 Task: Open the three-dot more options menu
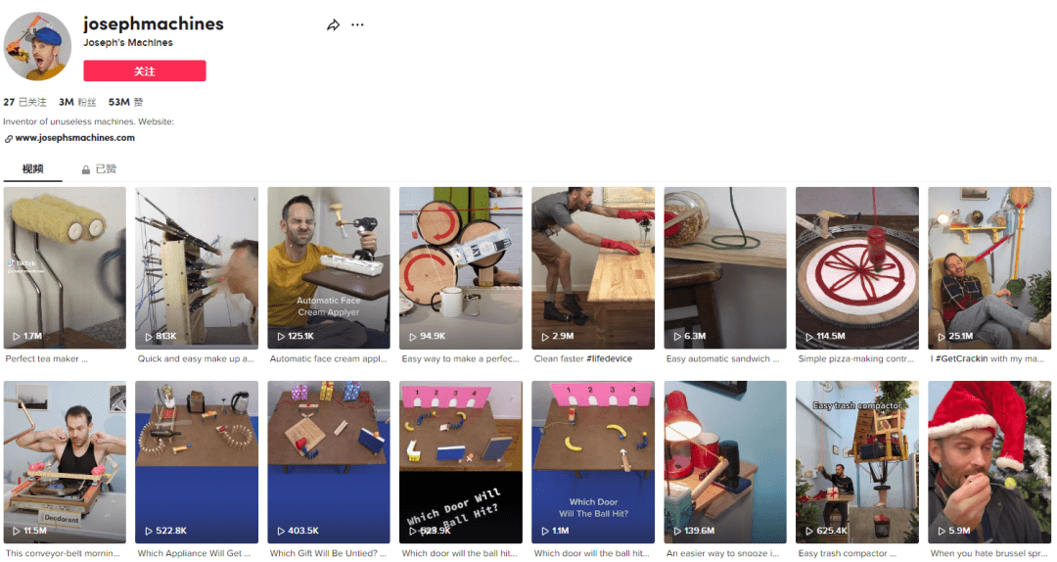tap(358, 24)
